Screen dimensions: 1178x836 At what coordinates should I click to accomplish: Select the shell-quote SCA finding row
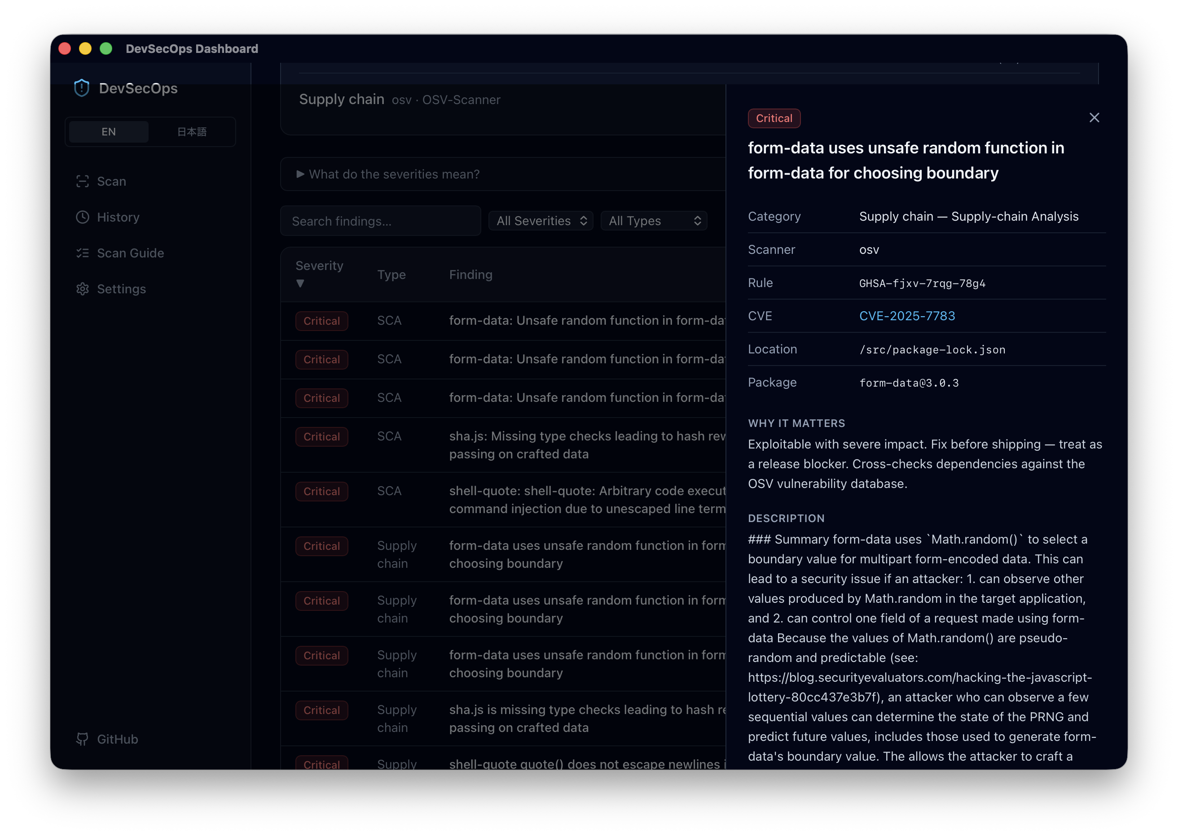503,500
